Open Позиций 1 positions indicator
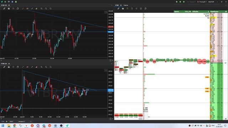This screenshot has width=228, height=128. (202, 2)
